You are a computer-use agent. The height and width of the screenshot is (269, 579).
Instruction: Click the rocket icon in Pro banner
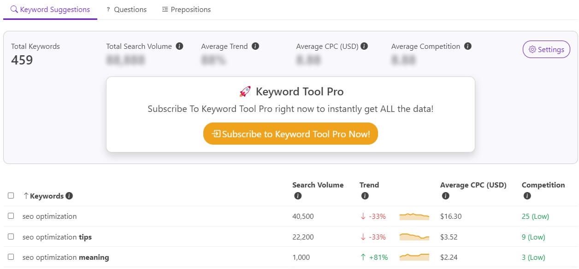point(245,92)
